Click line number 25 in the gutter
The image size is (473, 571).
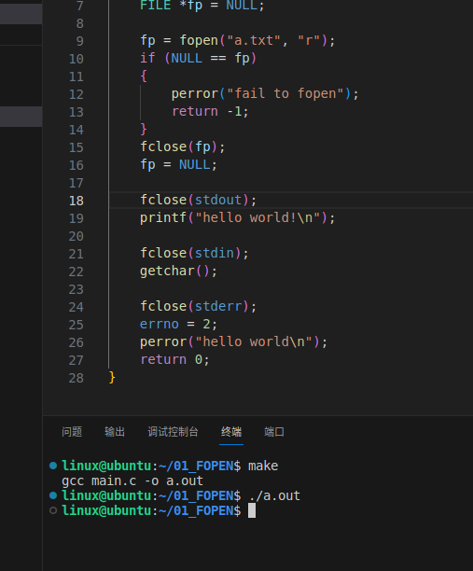point(77,325)
